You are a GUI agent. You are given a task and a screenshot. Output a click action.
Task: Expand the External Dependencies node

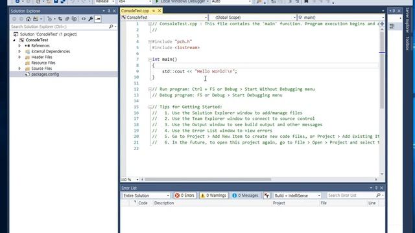pos(19,52)
